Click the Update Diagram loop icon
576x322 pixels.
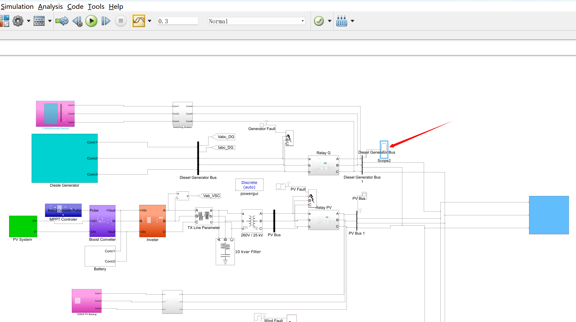62,21
